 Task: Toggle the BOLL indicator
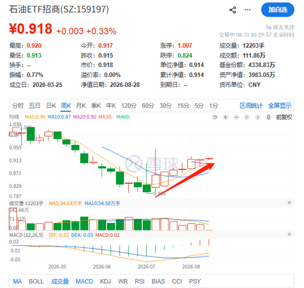[36, 282]
